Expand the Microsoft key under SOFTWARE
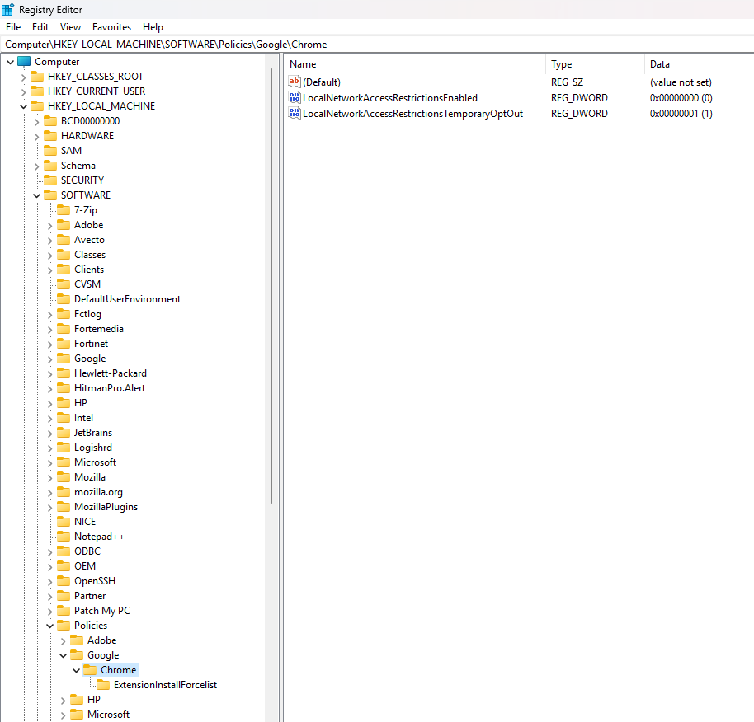Viewport: 754px width, 722px height. pyautogui.click(x=49, y=462)
